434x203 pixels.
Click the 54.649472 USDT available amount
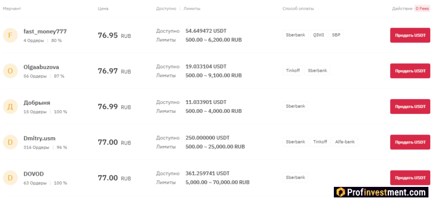[206, 31]
